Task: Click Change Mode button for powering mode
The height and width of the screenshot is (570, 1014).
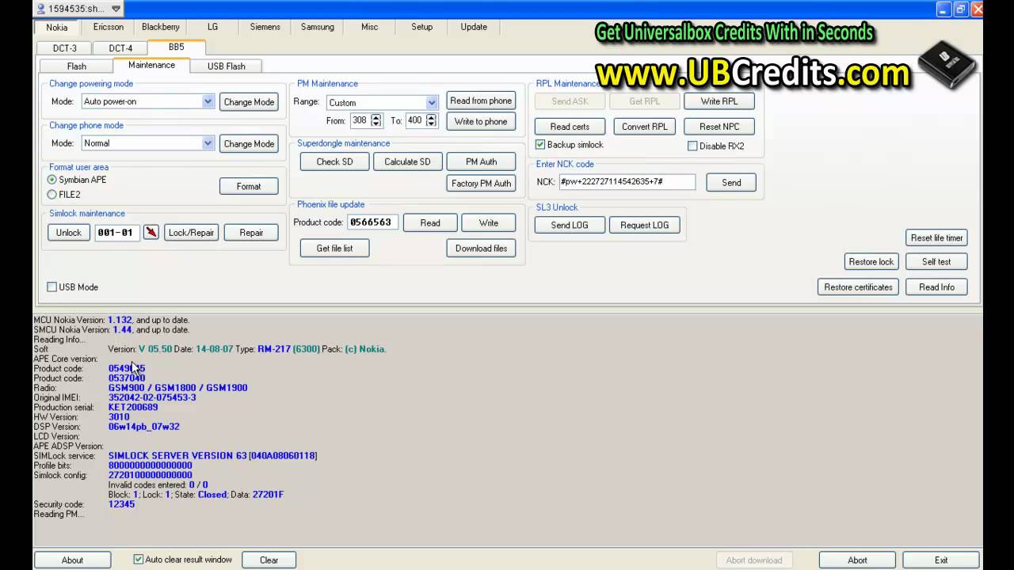Action: (249, 102)
